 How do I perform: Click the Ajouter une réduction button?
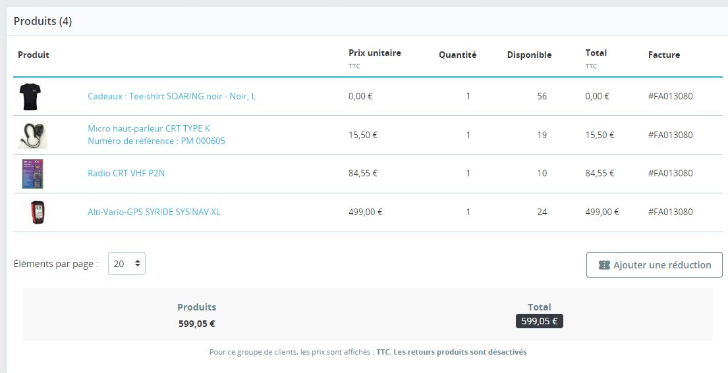pyautogui.click(x=654, y=265)
